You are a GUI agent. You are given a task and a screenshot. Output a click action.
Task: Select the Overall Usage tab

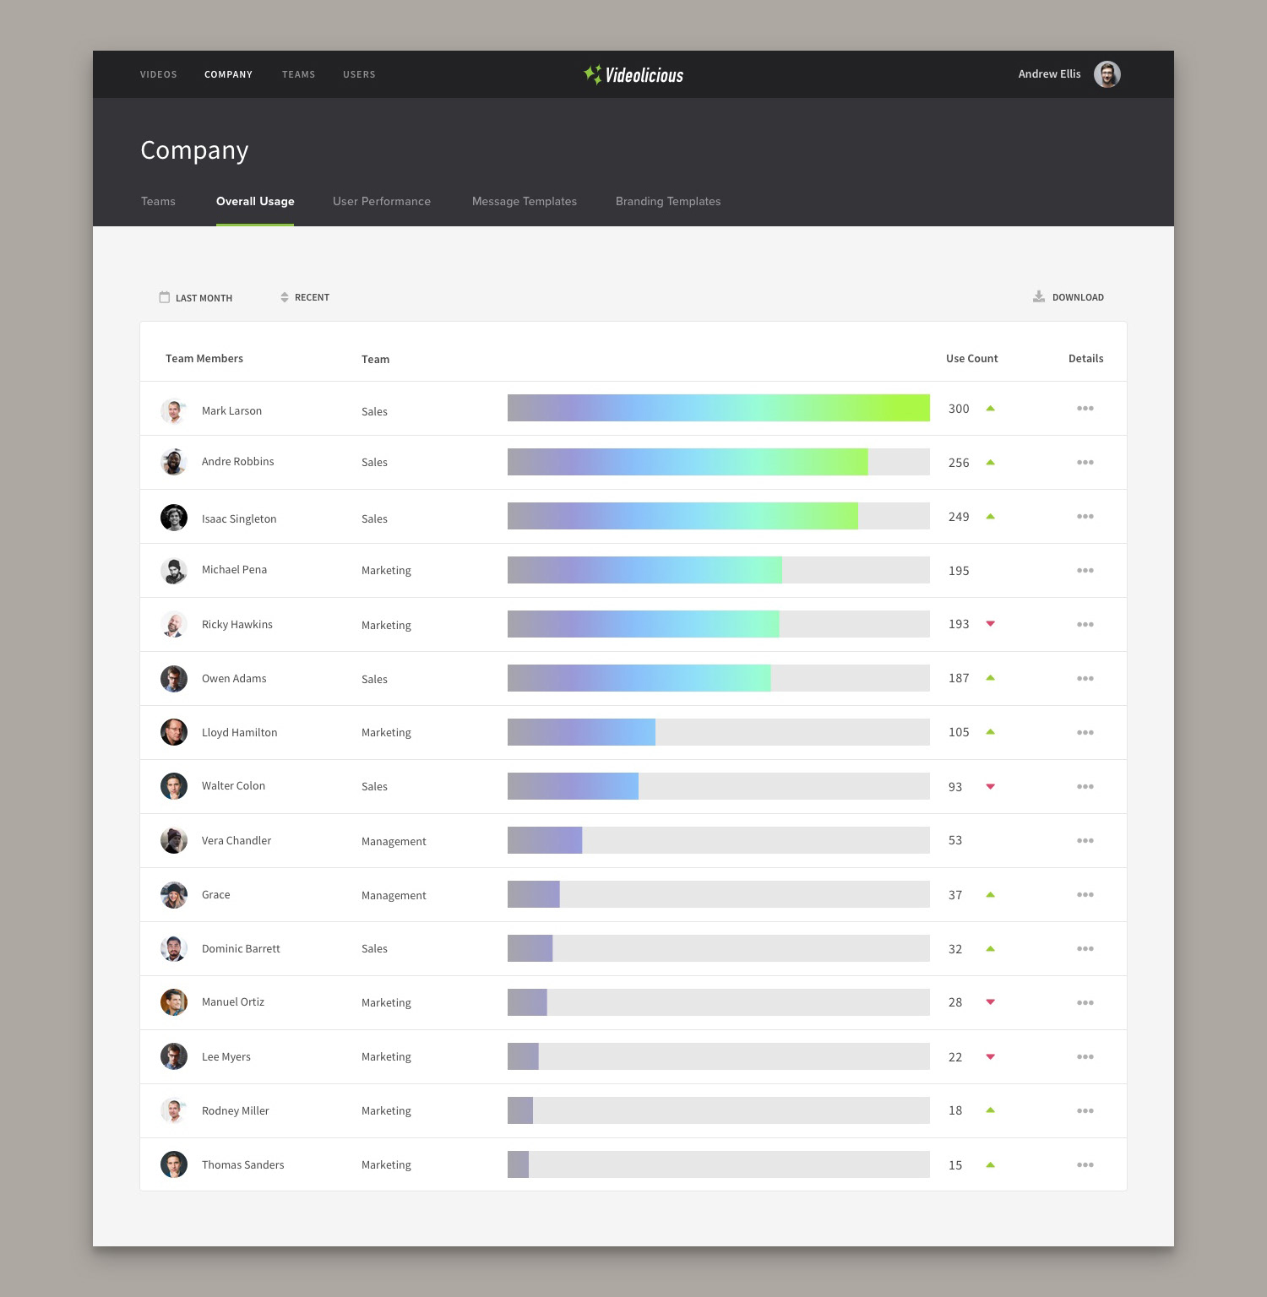pos(255,201)
